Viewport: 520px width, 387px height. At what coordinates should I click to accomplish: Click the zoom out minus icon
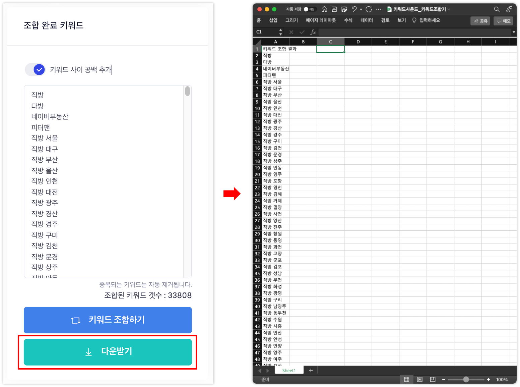(x=444, y=379)
